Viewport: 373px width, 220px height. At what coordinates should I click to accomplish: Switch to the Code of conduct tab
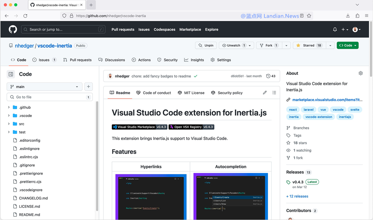[x=153, y=93]
